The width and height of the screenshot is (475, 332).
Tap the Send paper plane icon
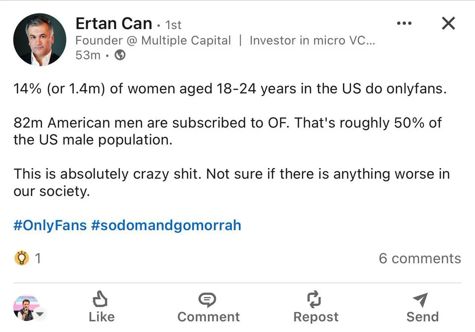(x=420, y=300)
